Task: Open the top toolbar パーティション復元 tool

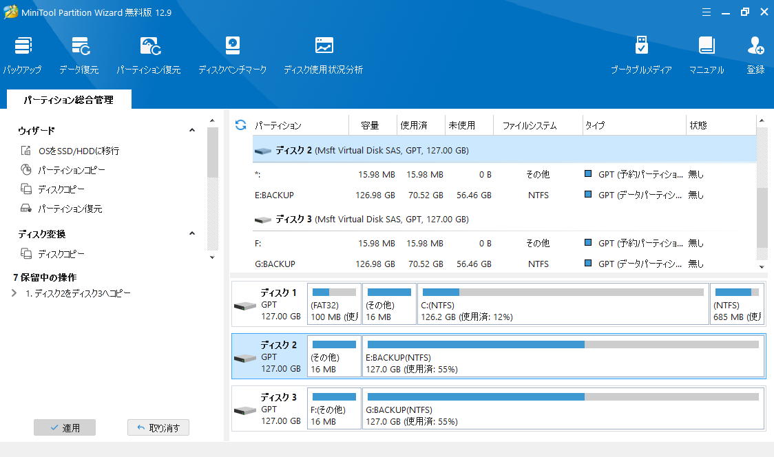Action: point(149,55)
